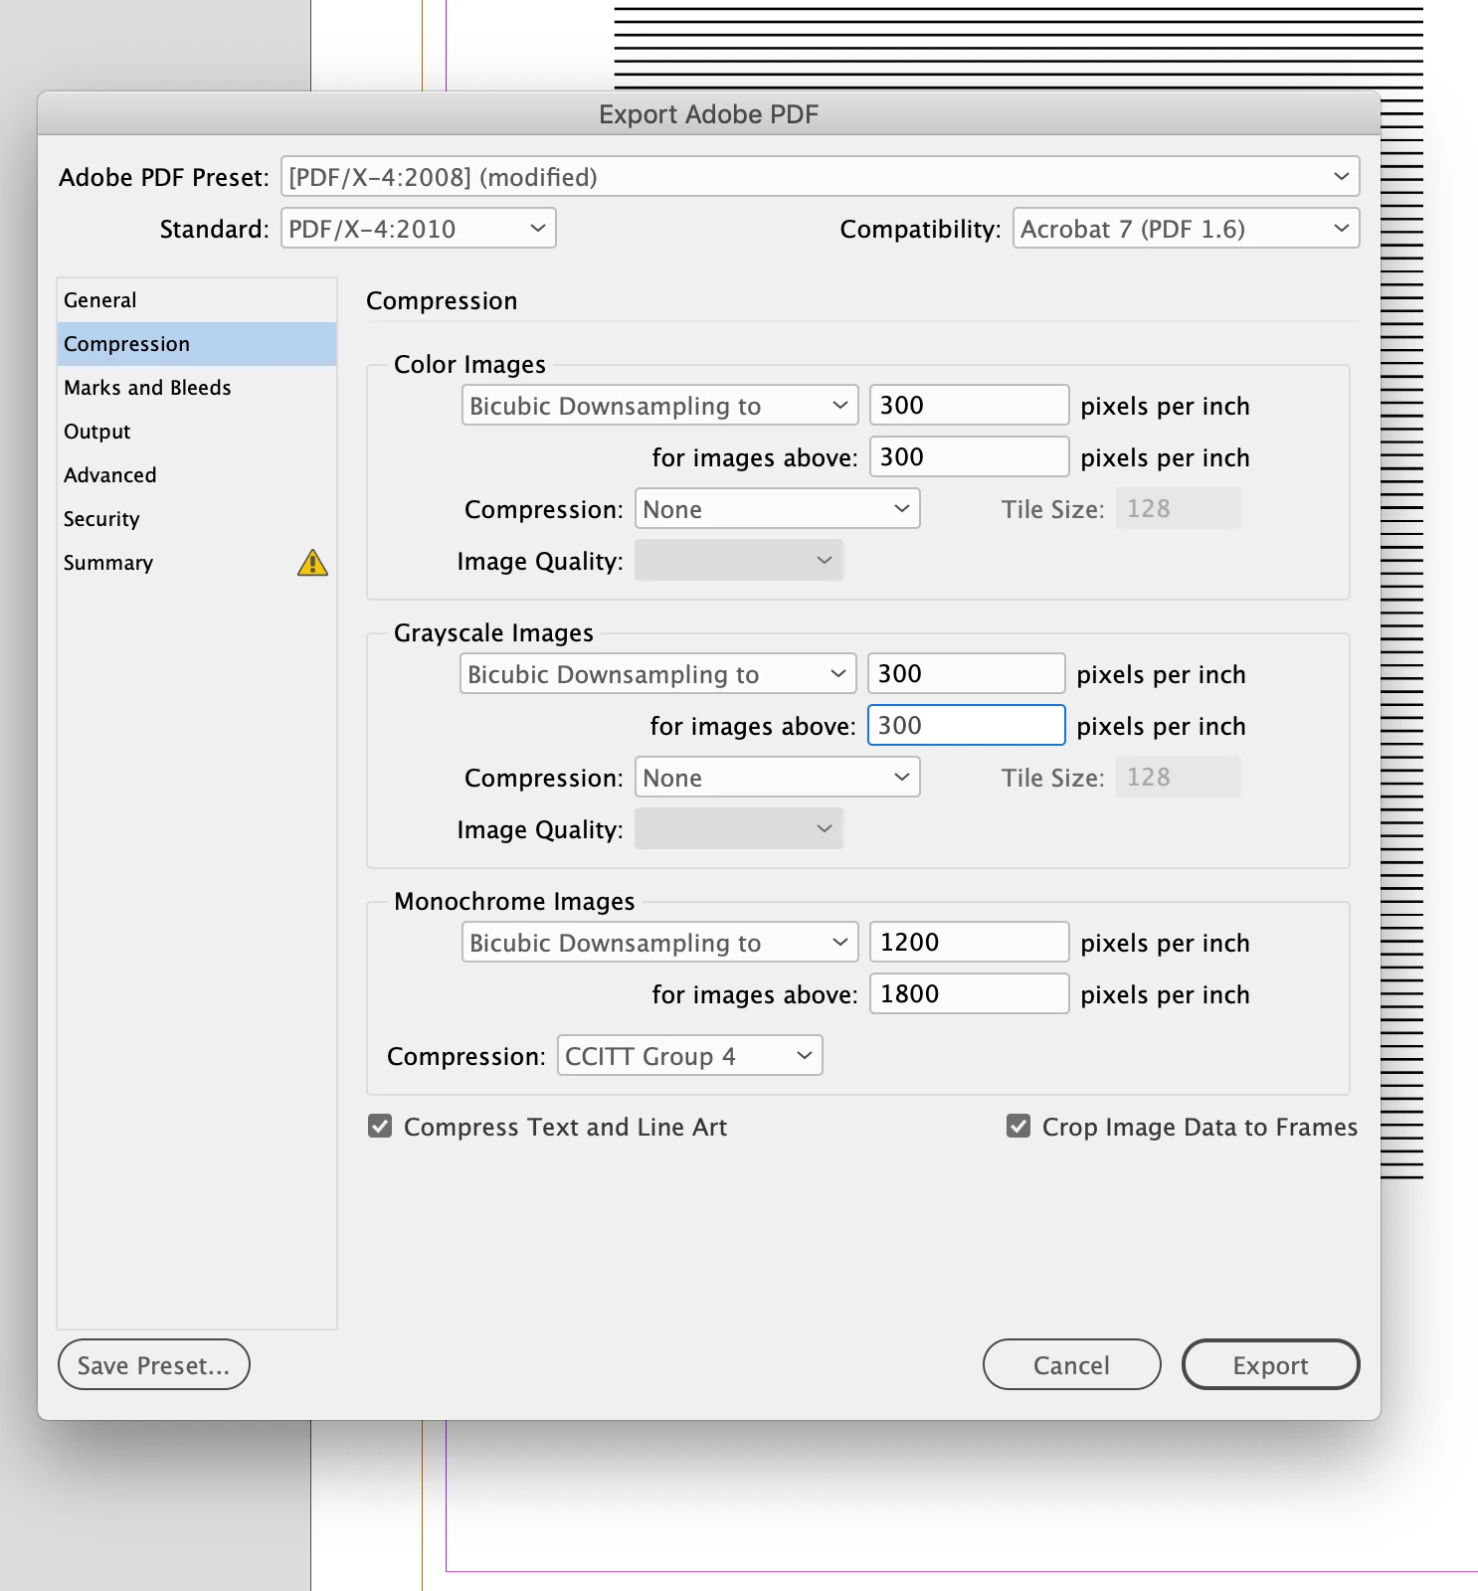Click the warning icon beside Summary

312,563
